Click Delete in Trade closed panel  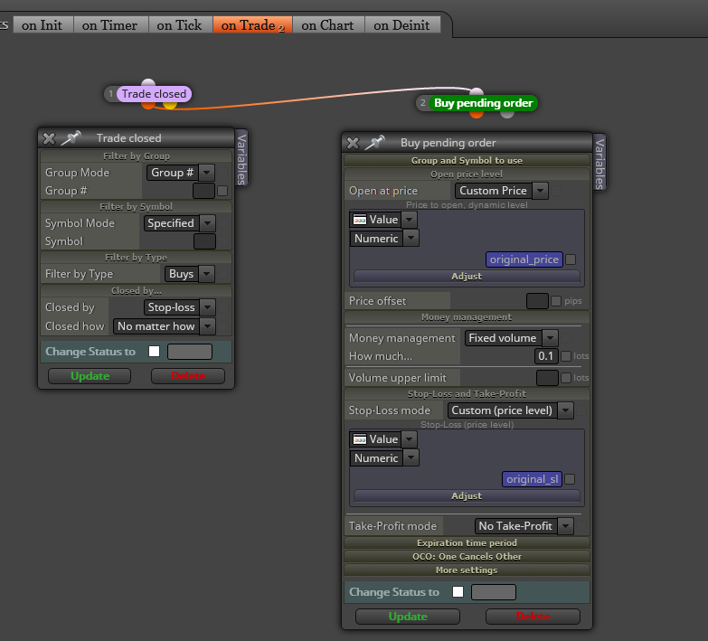tap(188, 376)
